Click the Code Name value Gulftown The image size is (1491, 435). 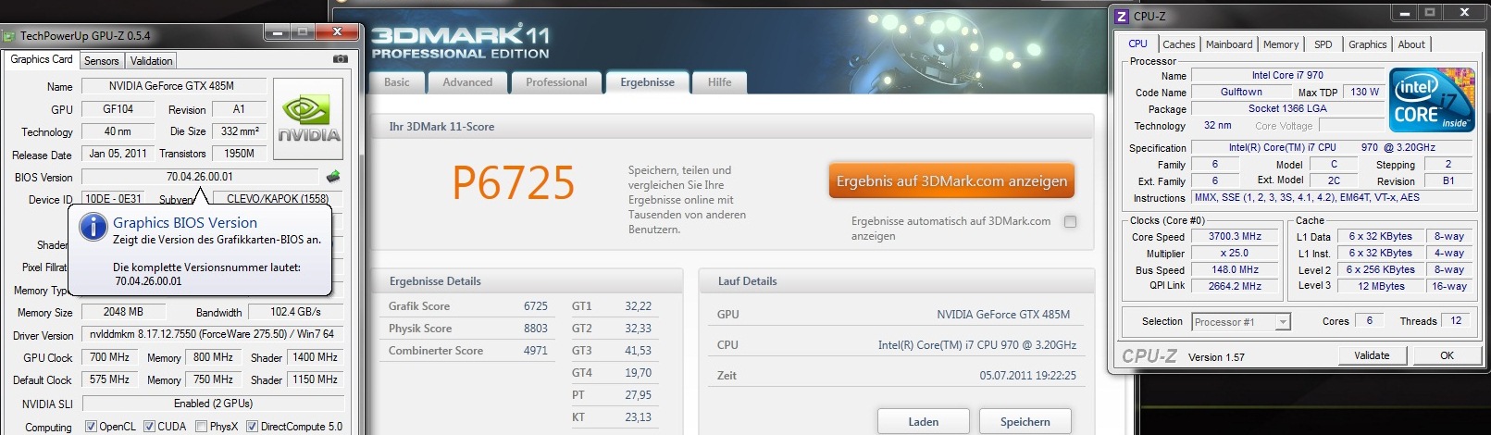pos(1241,92)
